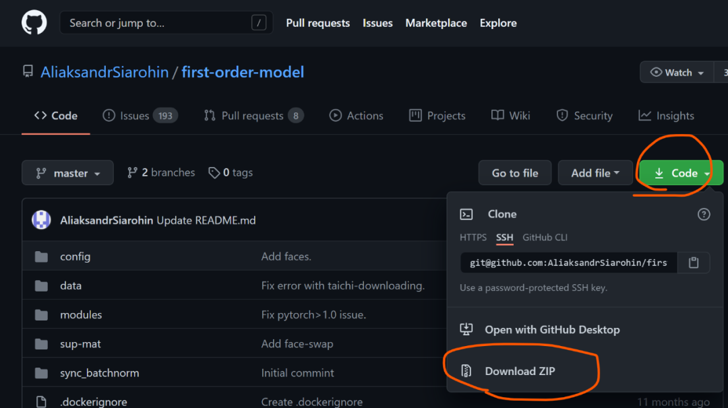Open the modules folder

(81, 315)
